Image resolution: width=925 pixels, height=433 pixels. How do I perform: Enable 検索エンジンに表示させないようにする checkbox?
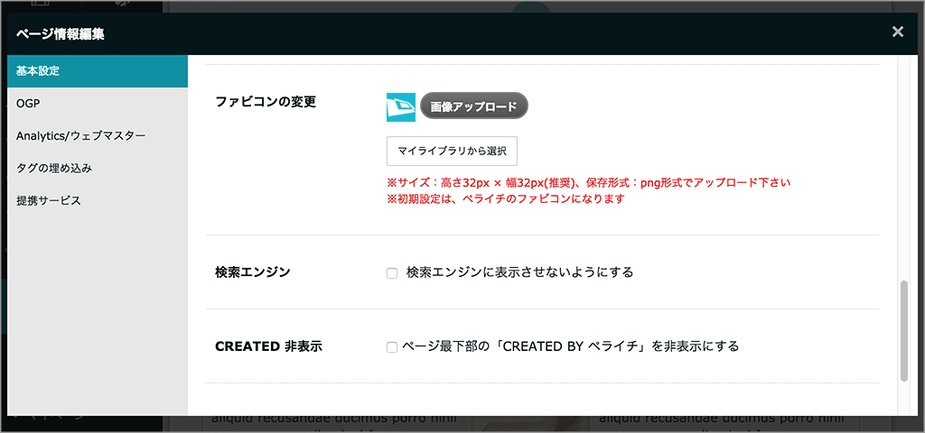tap(392, 273)
